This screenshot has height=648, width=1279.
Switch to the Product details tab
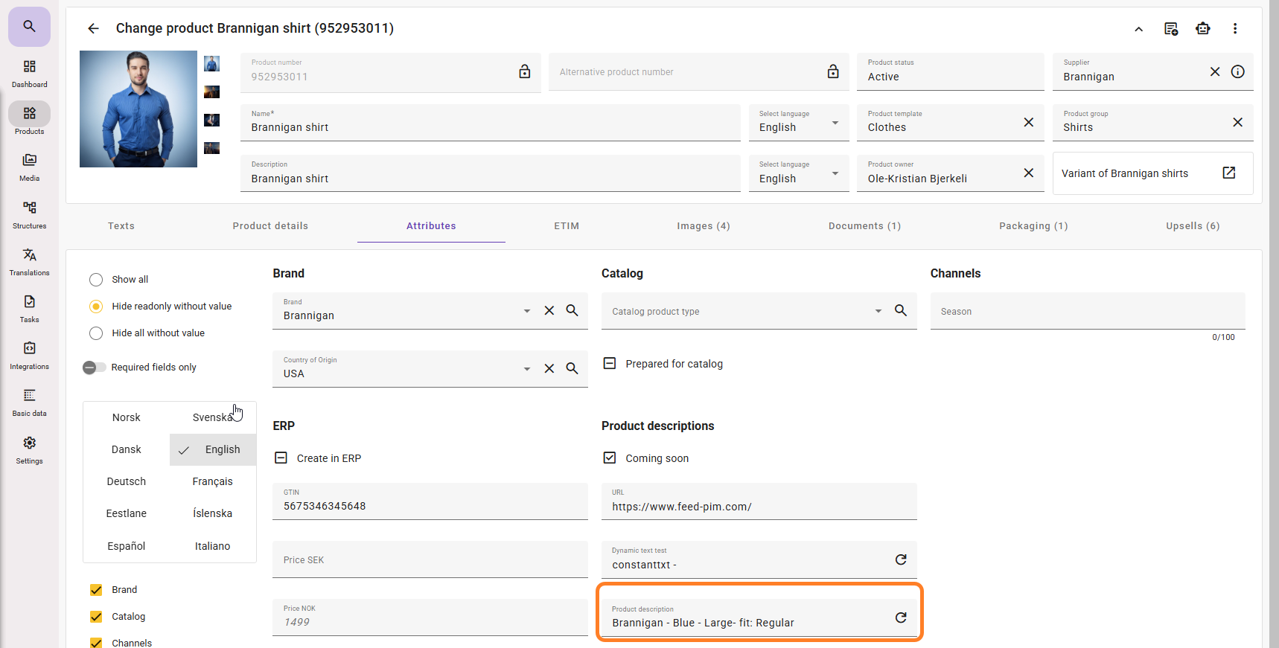click(x=270, y=226)
